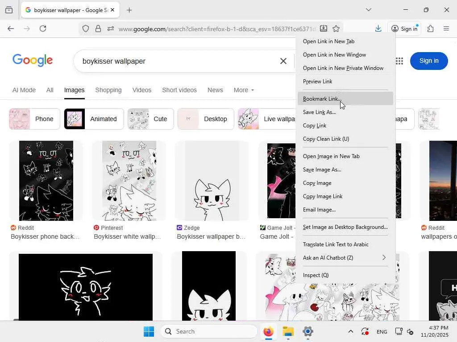
Task: Select Save Link As in context menu
Action: [345, 112]
